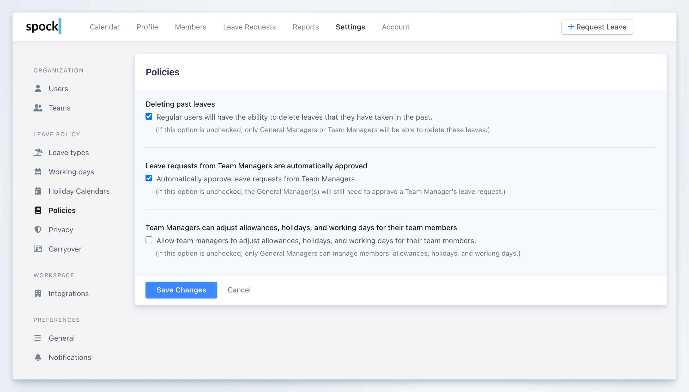Click the Working days calendar grid icon
The width and height of the screenshot is (689, 392).
click(38, 172)
